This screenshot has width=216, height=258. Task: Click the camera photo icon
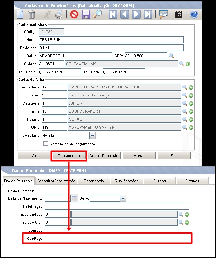click(179, 14)
